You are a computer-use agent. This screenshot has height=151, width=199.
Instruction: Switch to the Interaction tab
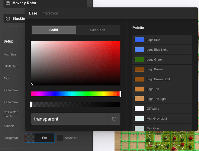point(50,13)
